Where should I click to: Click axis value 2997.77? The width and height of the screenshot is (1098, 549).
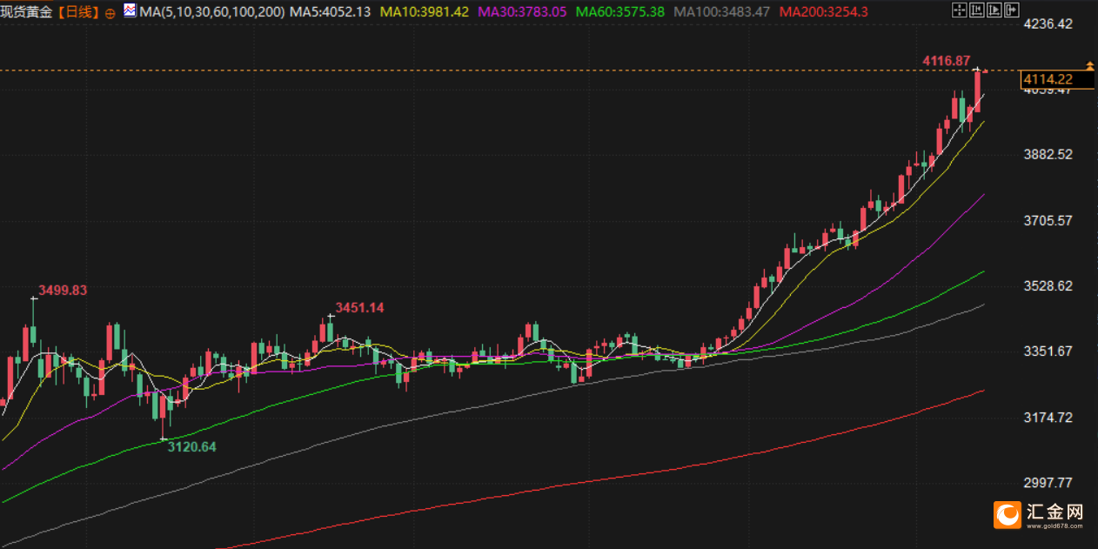coord(1048,482)
